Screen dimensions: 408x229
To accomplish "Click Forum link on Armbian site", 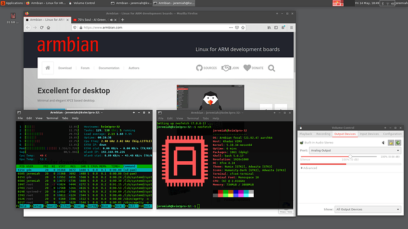I will tap(85, 68).
